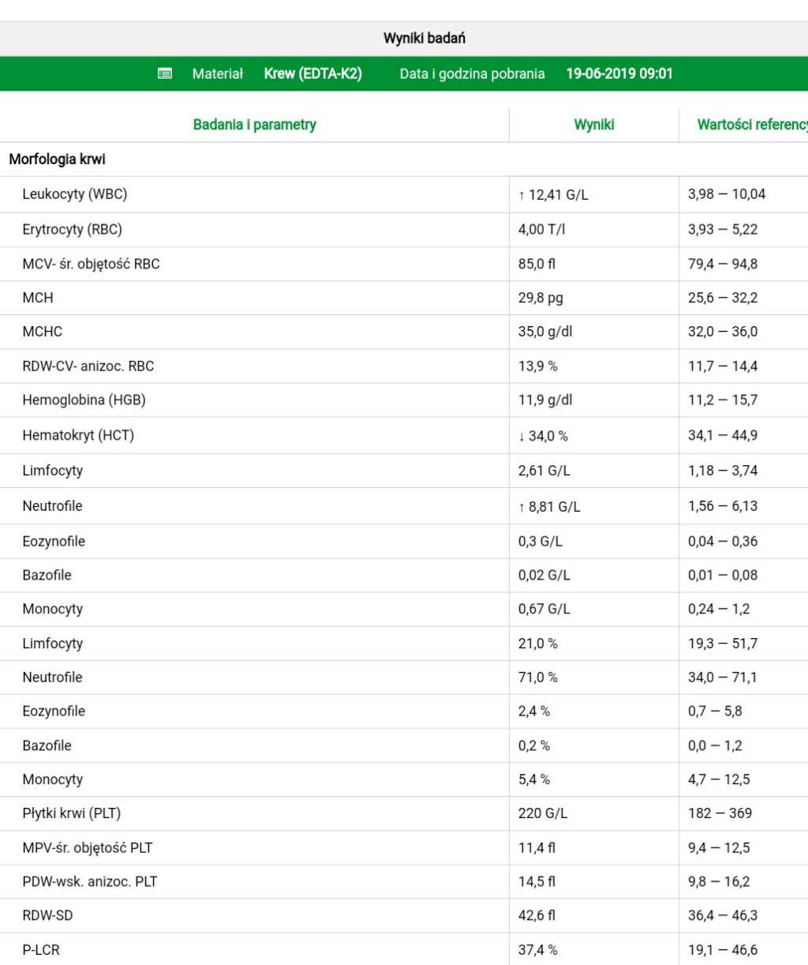Screen dimensions: 808x965
Task: Select the Leukocyty (WBC) row label
Action: (74, 194)
